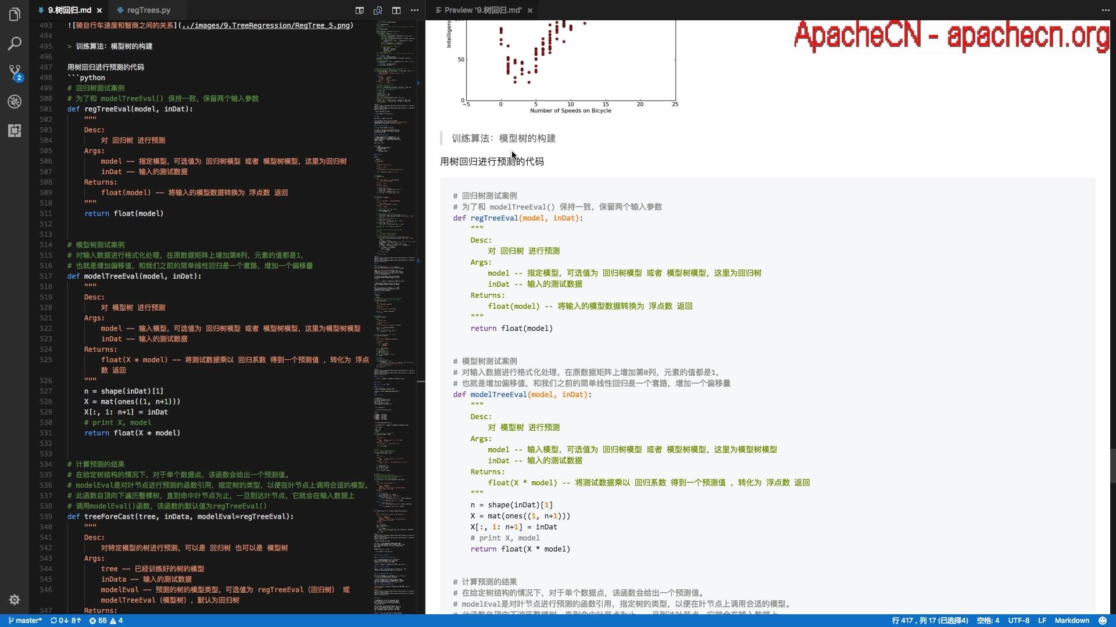Change file encoding UTF-8

point(1018,621)
